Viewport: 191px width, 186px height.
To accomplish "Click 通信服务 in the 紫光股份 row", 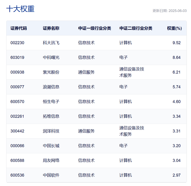I will click(x=86, y=72).
